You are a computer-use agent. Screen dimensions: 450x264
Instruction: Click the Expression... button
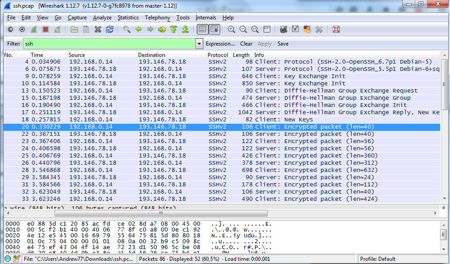[x=220, y=44]
